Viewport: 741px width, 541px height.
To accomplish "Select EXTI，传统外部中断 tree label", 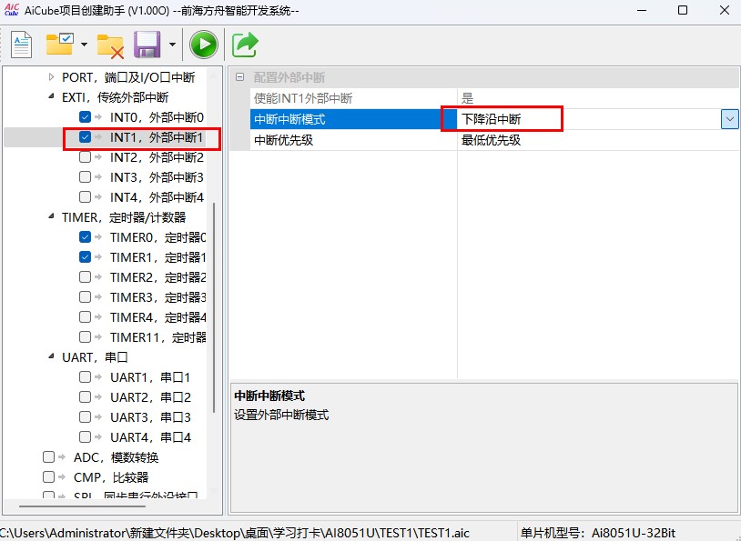I will point(115,97).
